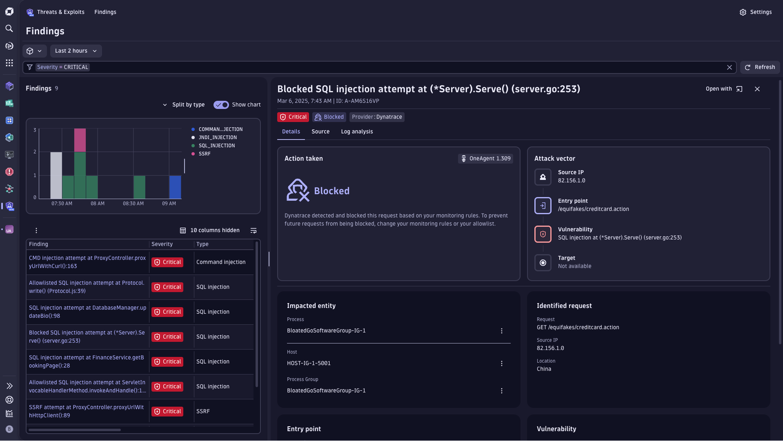Open the segment cube dropdown
This screenshot has height=441, width=783.
tap(34, 51)
